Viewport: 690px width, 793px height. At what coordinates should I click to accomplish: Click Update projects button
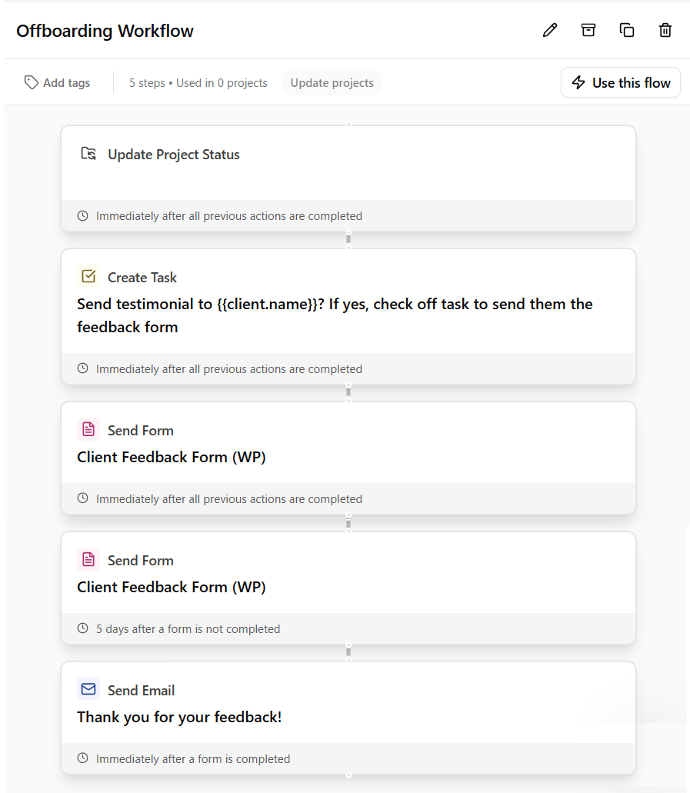[x=332, y=83]
